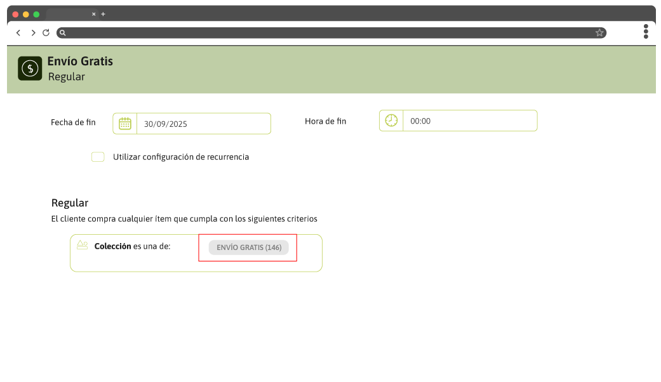
Task: Open the calendar picker for Fecha de fin
Action: pyautogui.click(x=125, y=124)
